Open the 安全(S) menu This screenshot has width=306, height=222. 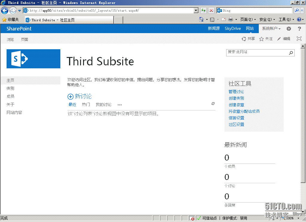click(267, 19)
